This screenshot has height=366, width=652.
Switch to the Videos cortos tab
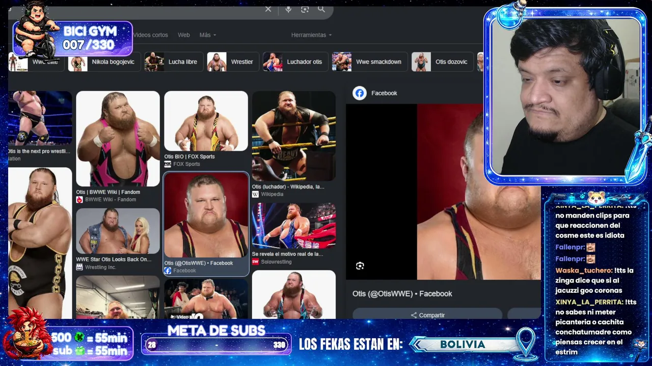[x=150, y=35]
